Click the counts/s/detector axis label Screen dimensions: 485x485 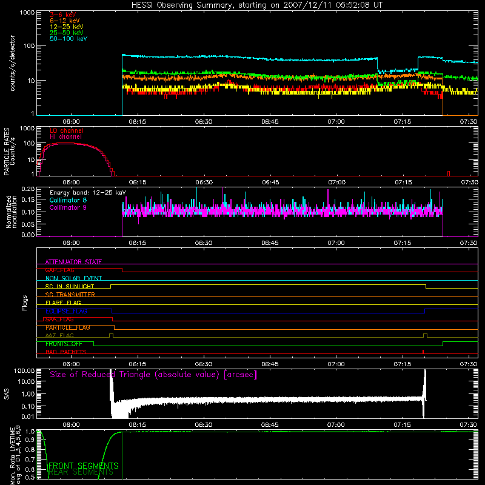(x=12, y=63)
